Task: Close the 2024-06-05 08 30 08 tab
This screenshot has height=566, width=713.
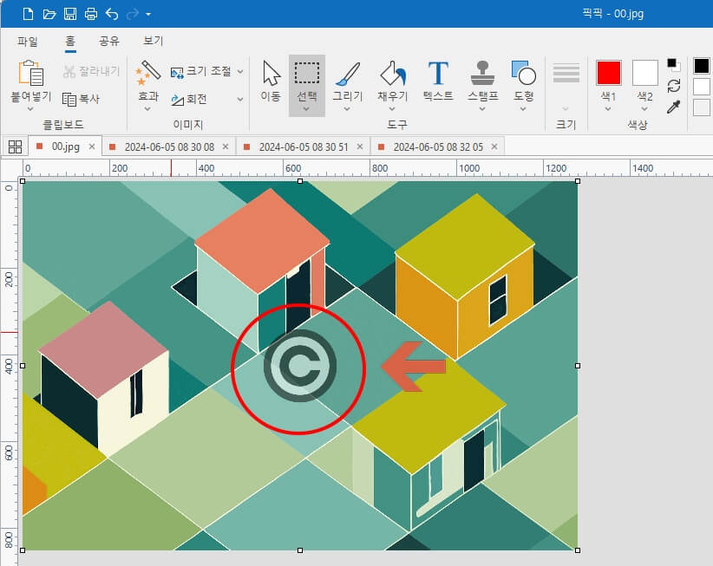Action: pos(226,146)
